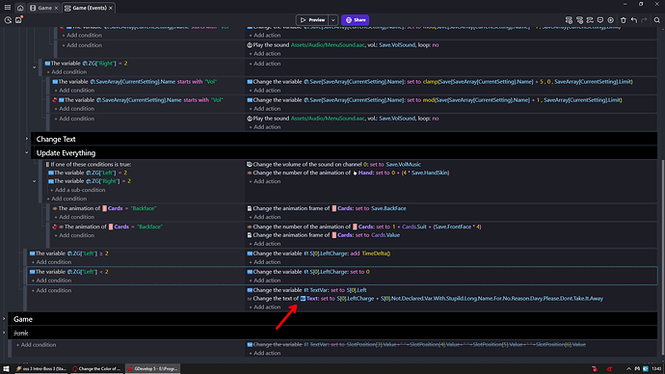Click the Add other event circular icon
Image resolution: width=665 pixels, height=374 pixels.
[611, 20]
